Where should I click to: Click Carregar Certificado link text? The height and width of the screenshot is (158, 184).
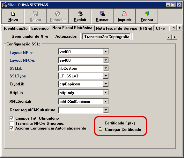click(123, 130)
